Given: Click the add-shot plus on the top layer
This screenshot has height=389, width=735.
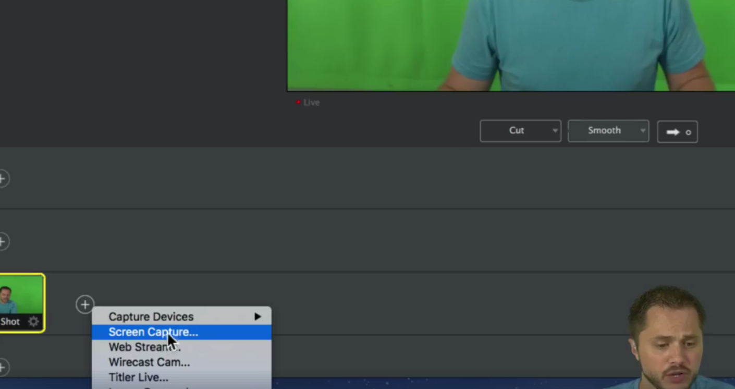Looking at the screenshot, I should coord(3,179).
